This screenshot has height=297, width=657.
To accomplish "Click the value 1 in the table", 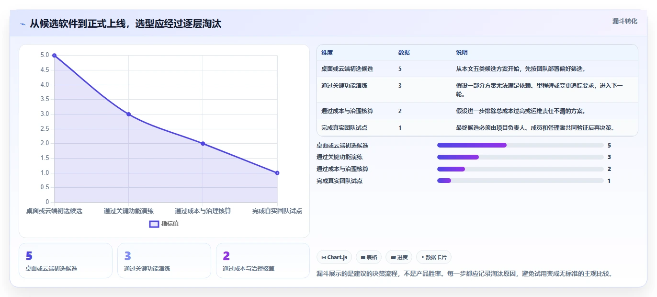I will [x=400, y=128].
